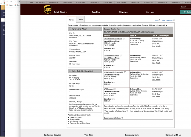View Details for 1,727.82 USD rate

point(156,46)
